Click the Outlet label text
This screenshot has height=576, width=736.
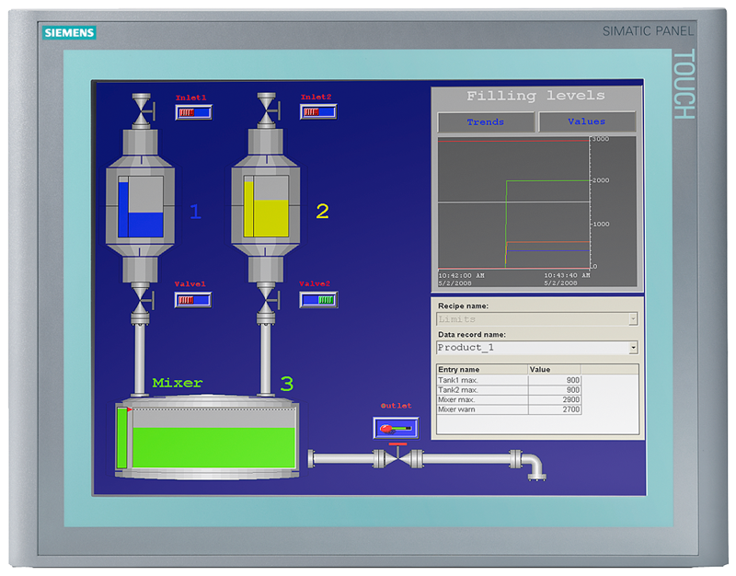point(397,406)
